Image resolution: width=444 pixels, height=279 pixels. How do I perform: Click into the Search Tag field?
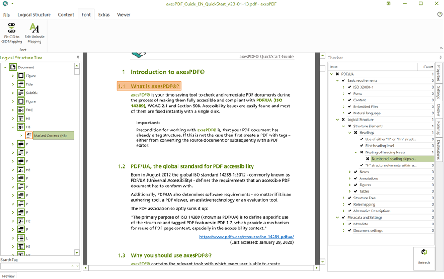pos(35,266)
